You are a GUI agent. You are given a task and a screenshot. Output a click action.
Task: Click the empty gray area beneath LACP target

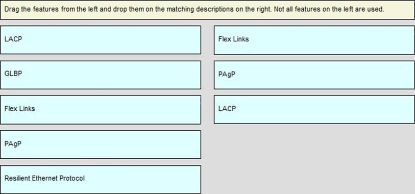coord(314,159)
